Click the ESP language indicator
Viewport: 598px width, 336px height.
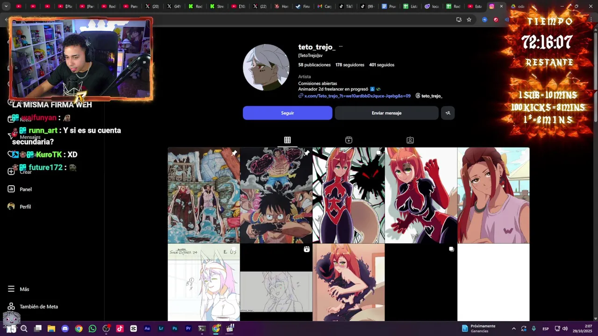(546, 329)
